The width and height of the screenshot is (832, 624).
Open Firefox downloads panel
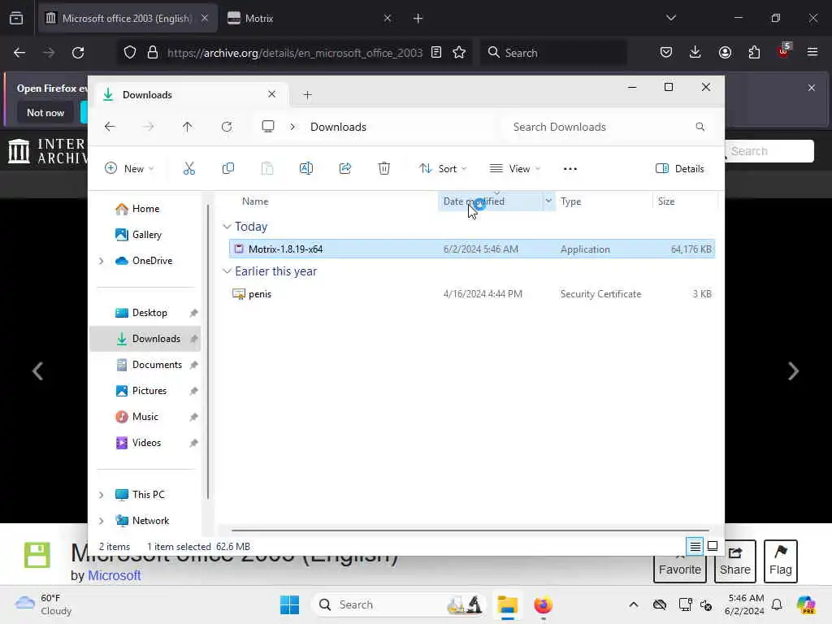coord(695,53)
